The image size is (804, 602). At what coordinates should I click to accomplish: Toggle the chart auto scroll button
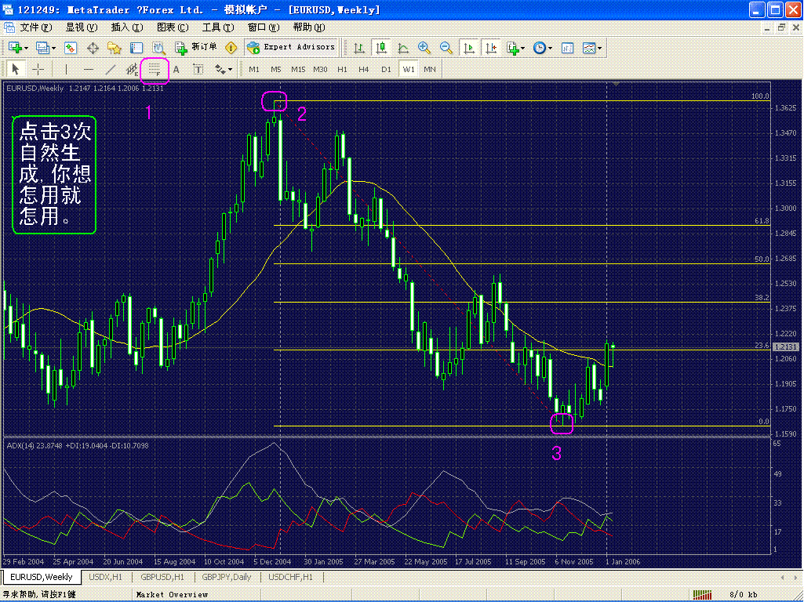[469, 48]
